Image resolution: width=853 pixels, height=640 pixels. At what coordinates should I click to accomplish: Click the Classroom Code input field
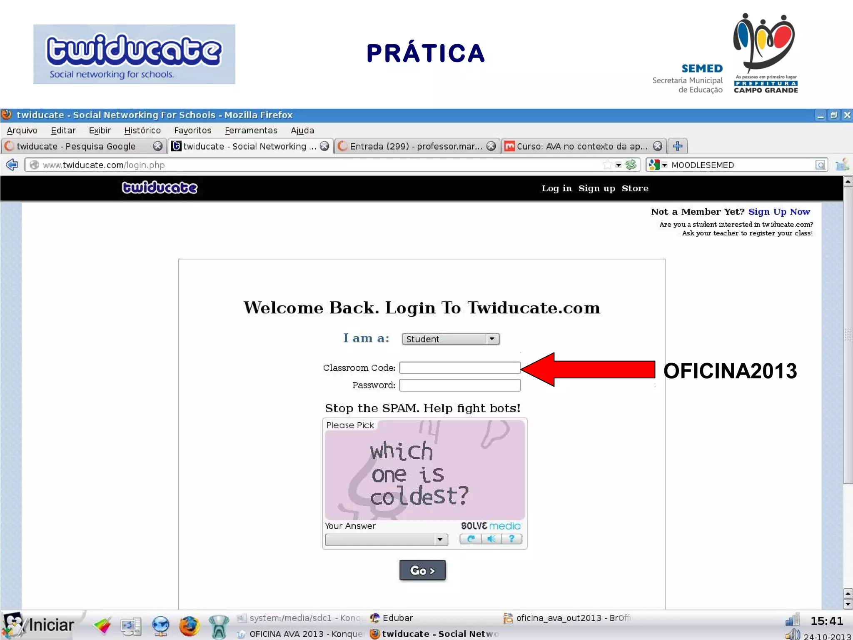coord(460,368)
